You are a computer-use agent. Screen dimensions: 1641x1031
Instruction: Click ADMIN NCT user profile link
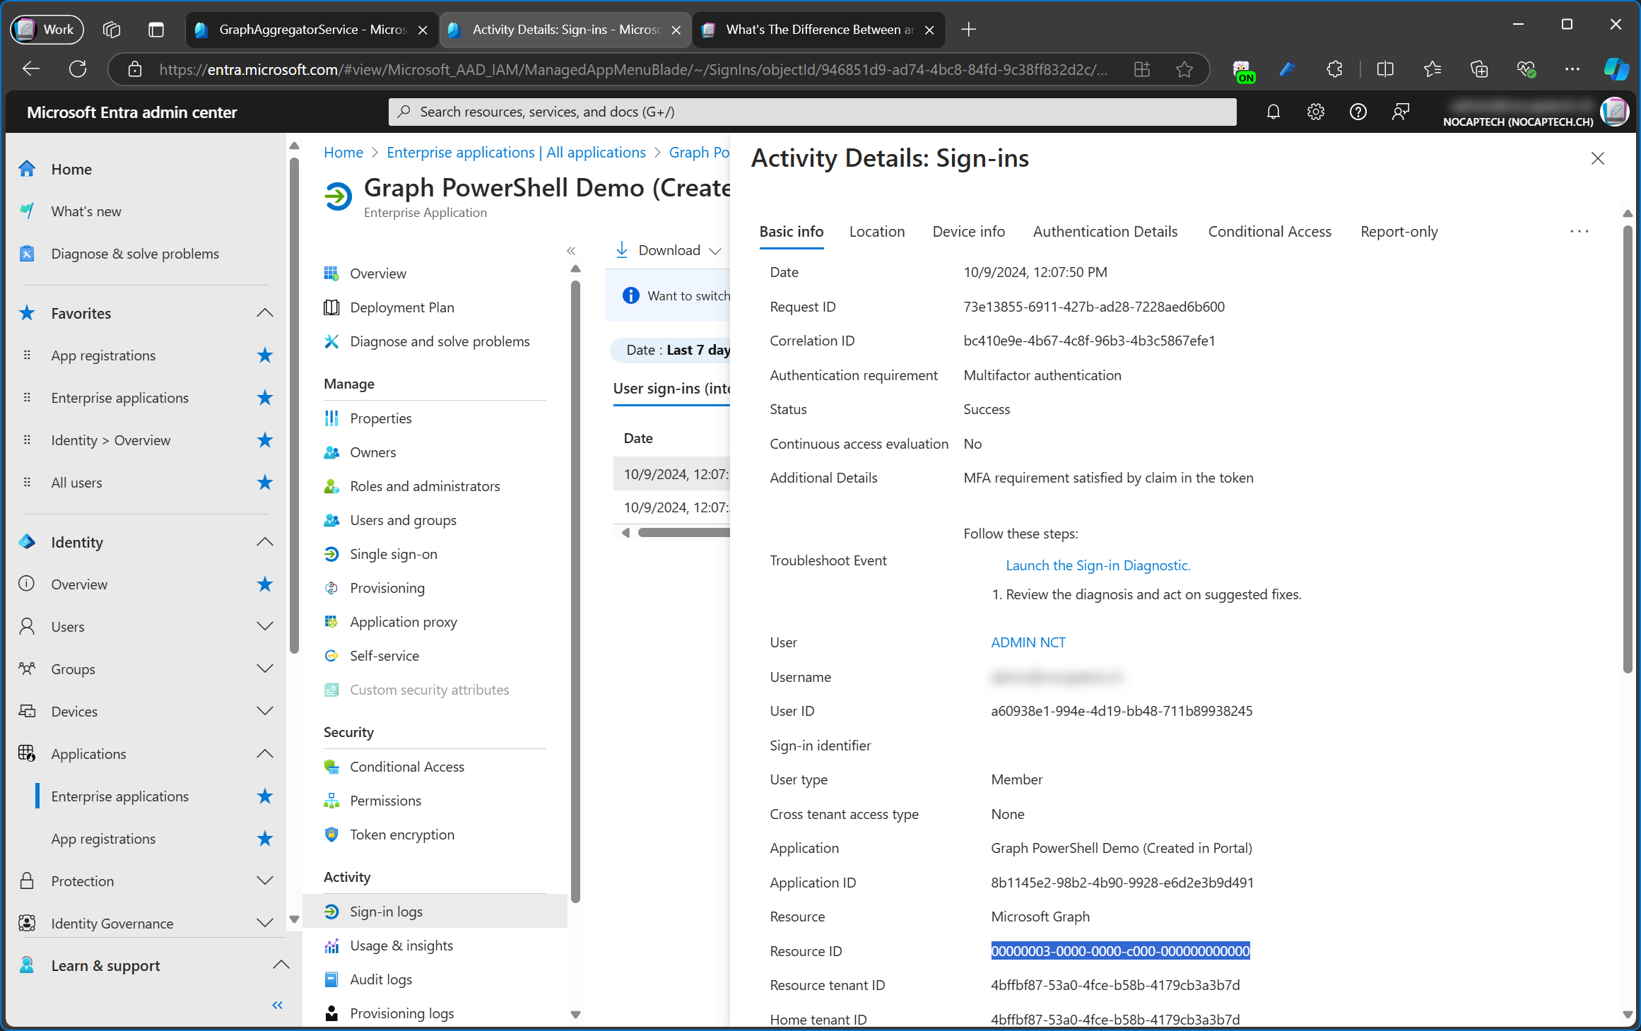[1028, 642]
